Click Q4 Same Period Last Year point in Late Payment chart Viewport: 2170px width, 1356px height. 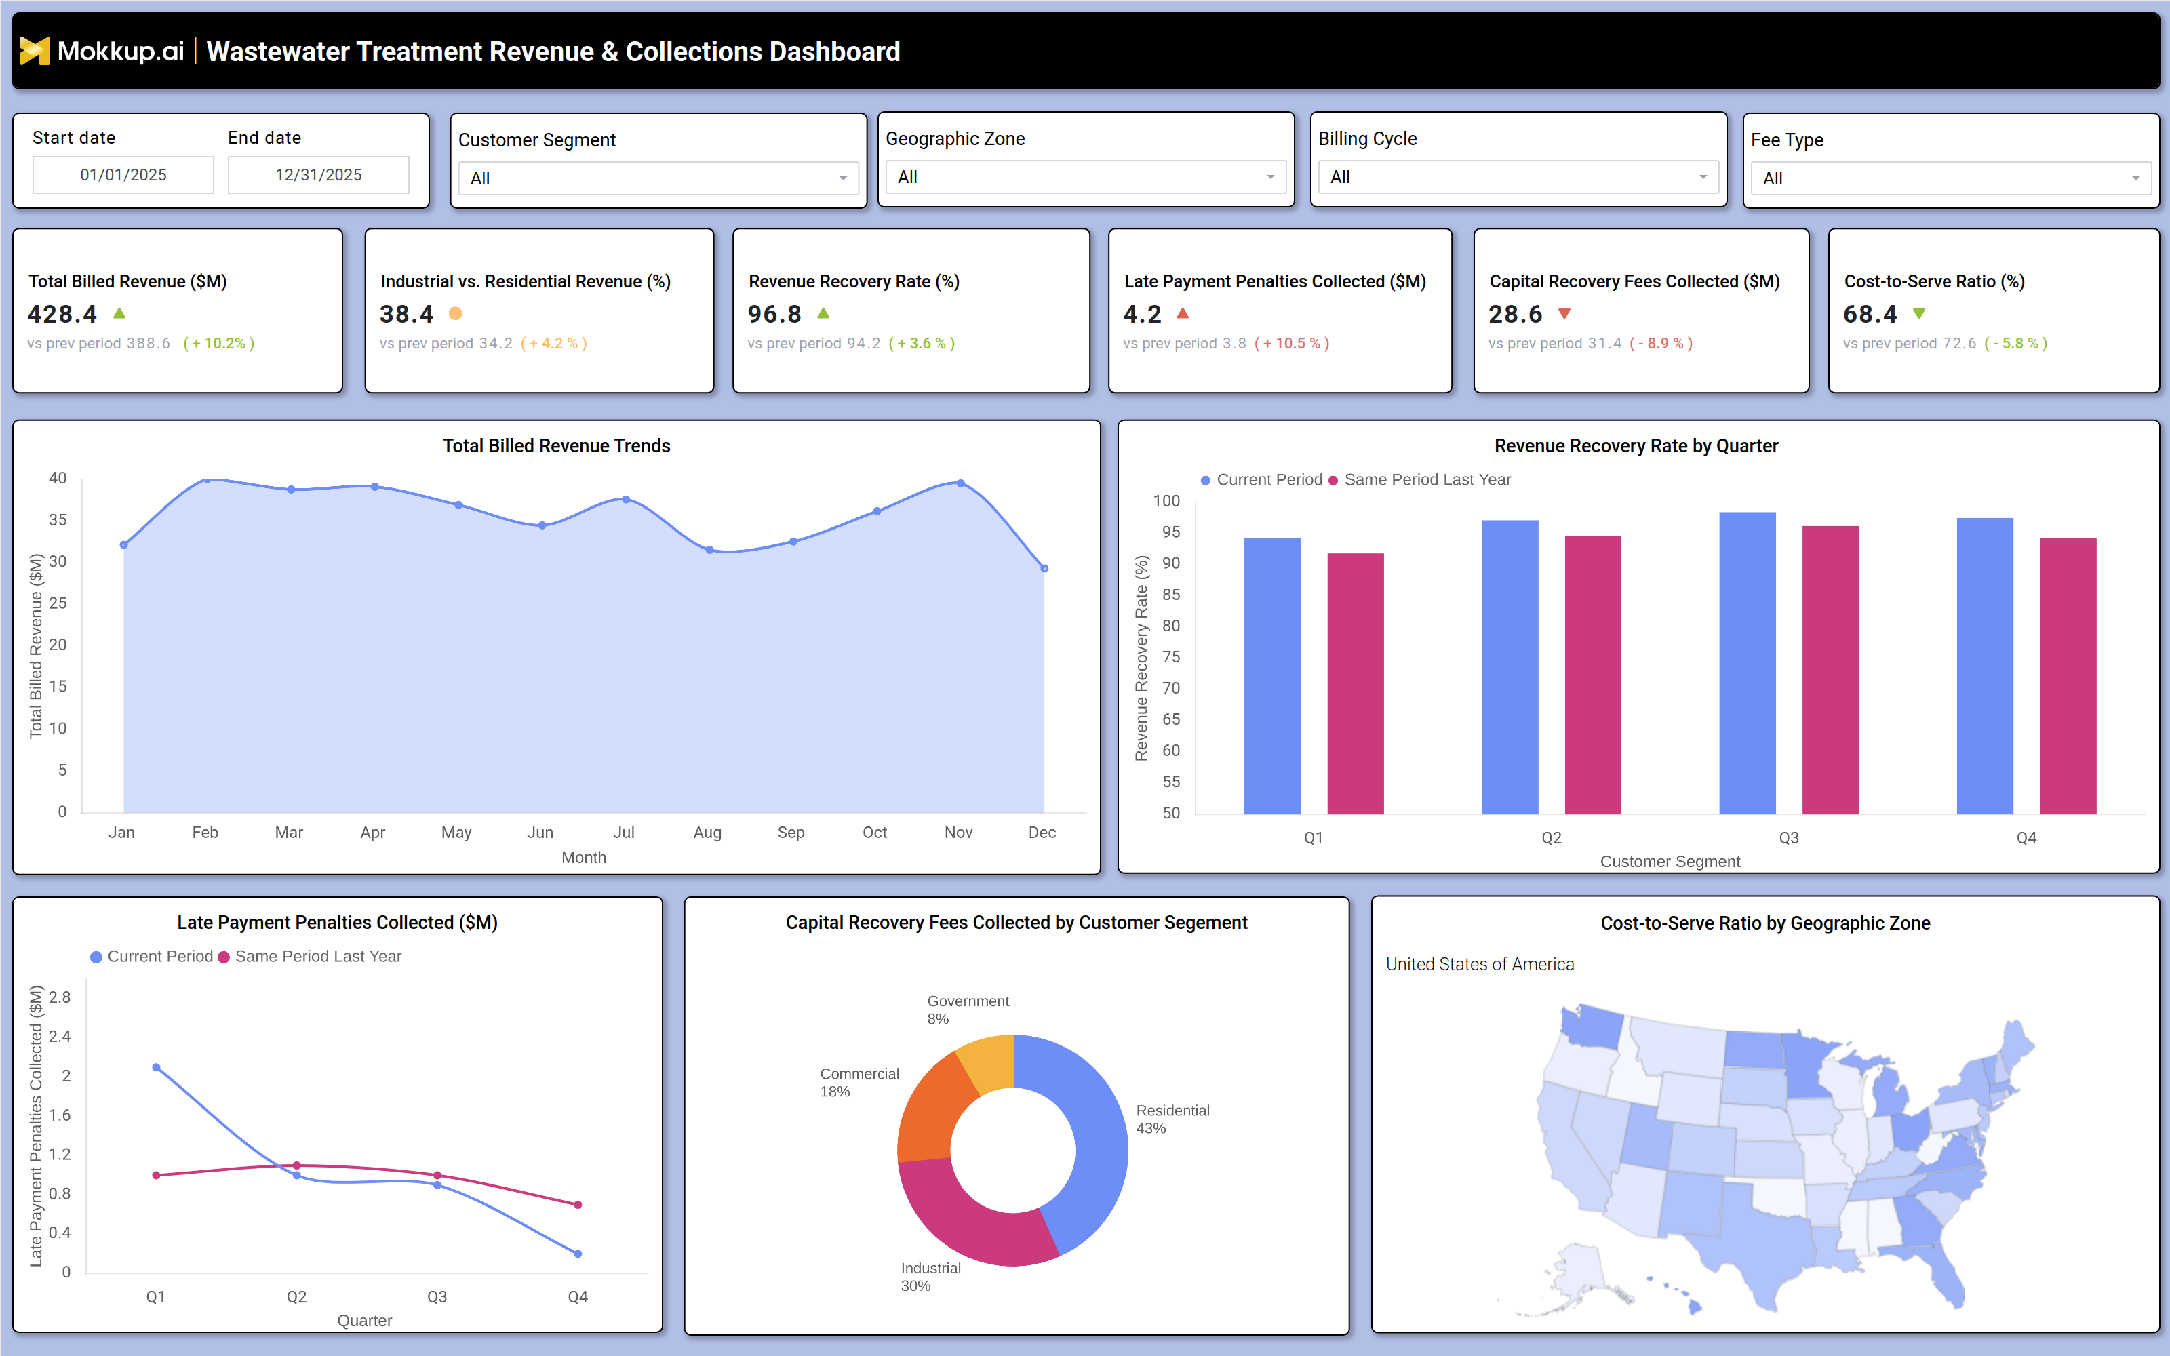[578, 1204]
